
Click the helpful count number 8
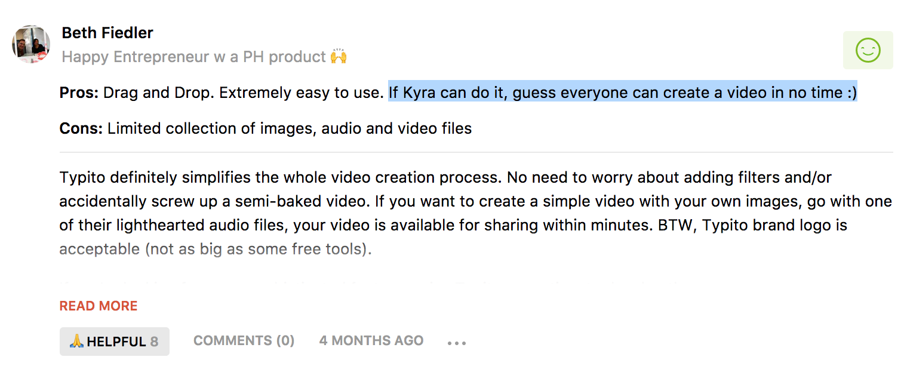(154, 342)
